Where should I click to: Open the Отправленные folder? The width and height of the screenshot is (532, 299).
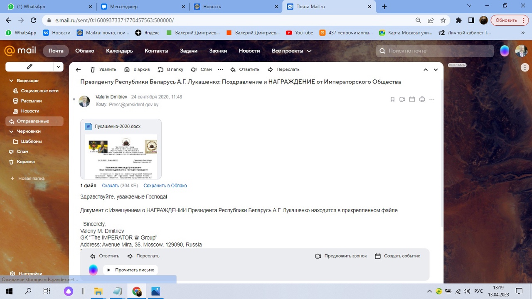pos(33,121)
